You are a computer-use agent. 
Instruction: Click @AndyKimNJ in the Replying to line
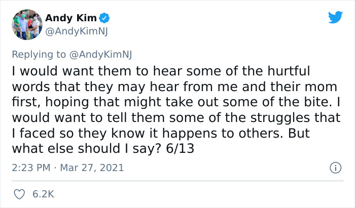pos(100,55)
